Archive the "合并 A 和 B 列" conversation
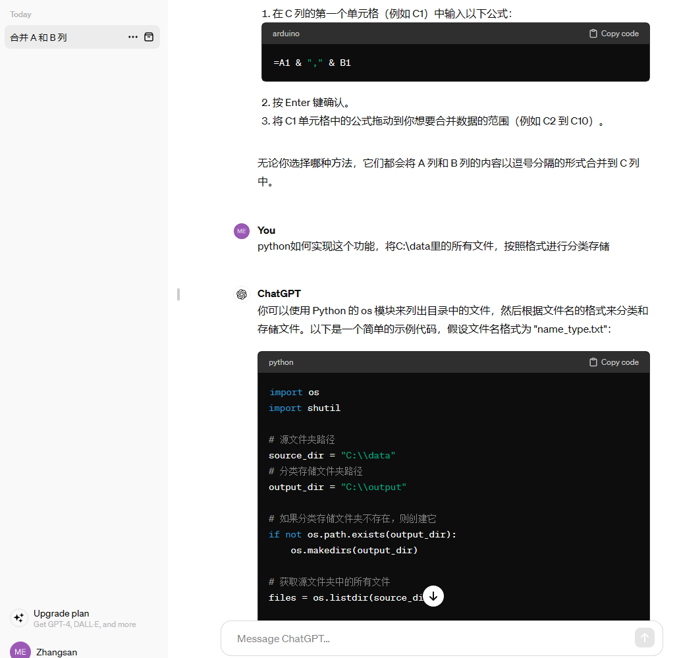Image resolution: width=679 pixels, height=658 pixels. (149, 37)
